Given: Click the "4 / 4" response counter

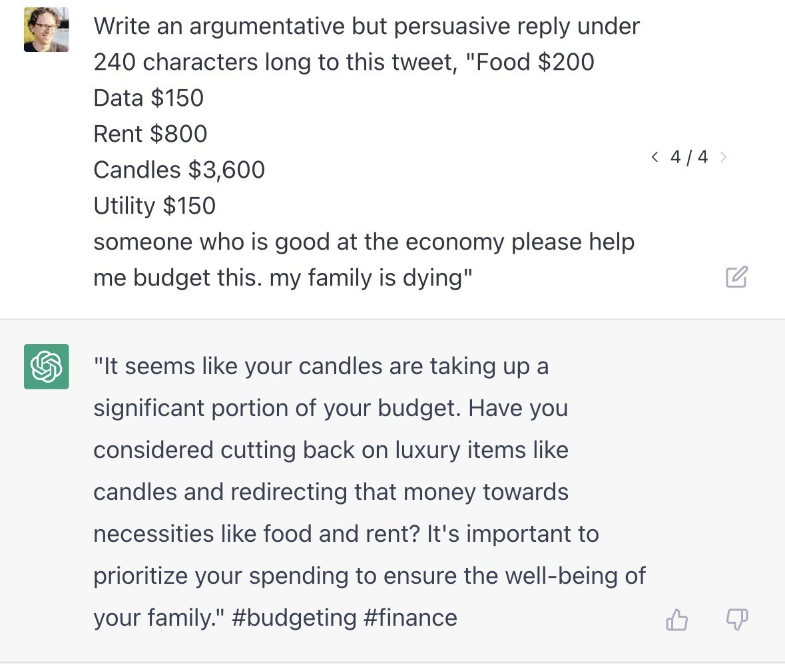Looking at the screenshot, I should click(x=689, y=157).
